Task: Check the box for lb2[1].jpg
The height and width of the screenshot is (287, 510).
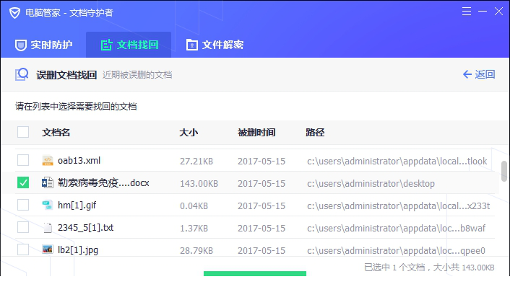Action: (x=23, y=250)
